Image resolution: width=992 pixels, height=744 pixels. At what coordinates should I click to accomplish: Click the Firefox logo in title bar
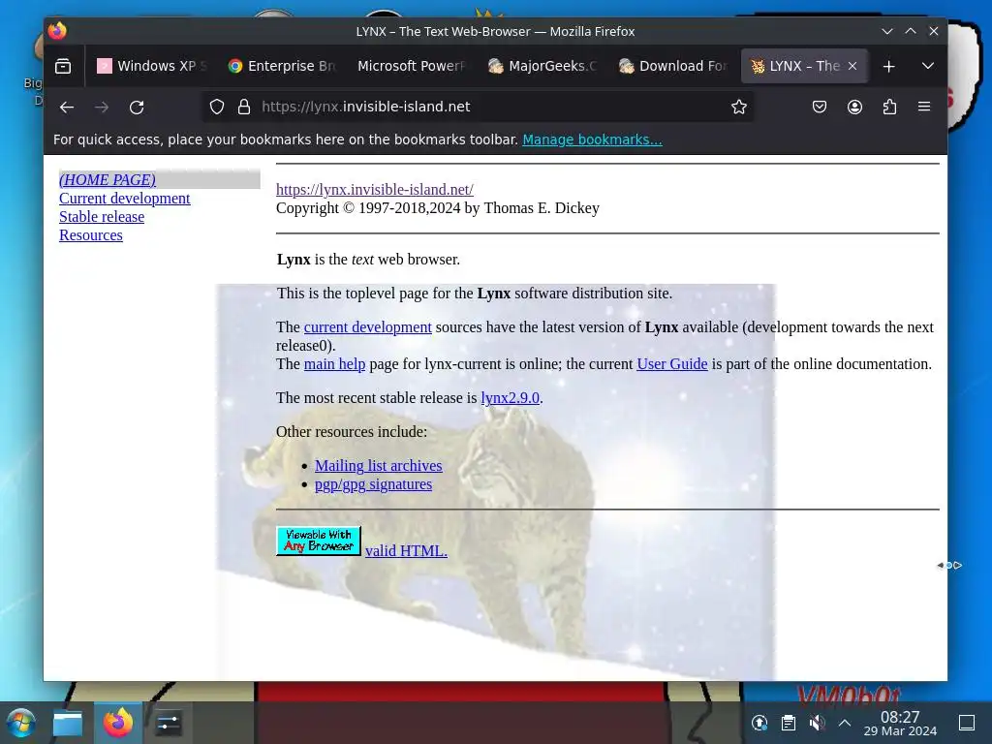pyautogui.click(x=57, y=31)
